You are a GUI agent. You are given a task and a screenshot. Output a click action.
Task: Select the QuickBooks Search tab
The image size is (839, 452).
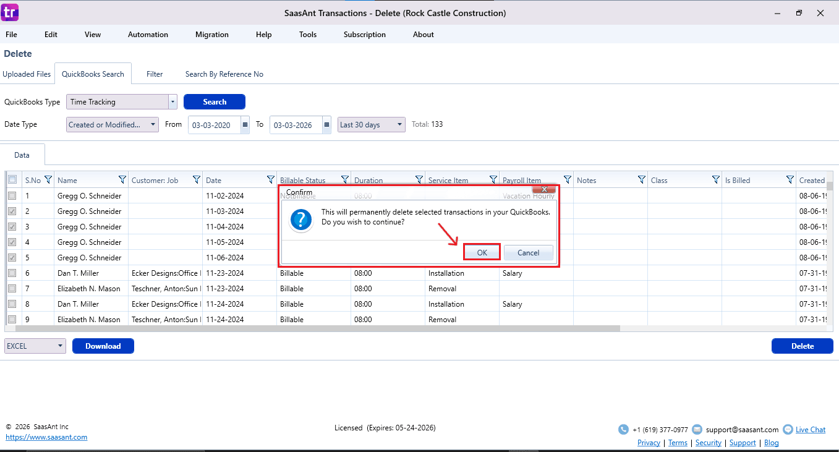(x=93, y=74)
